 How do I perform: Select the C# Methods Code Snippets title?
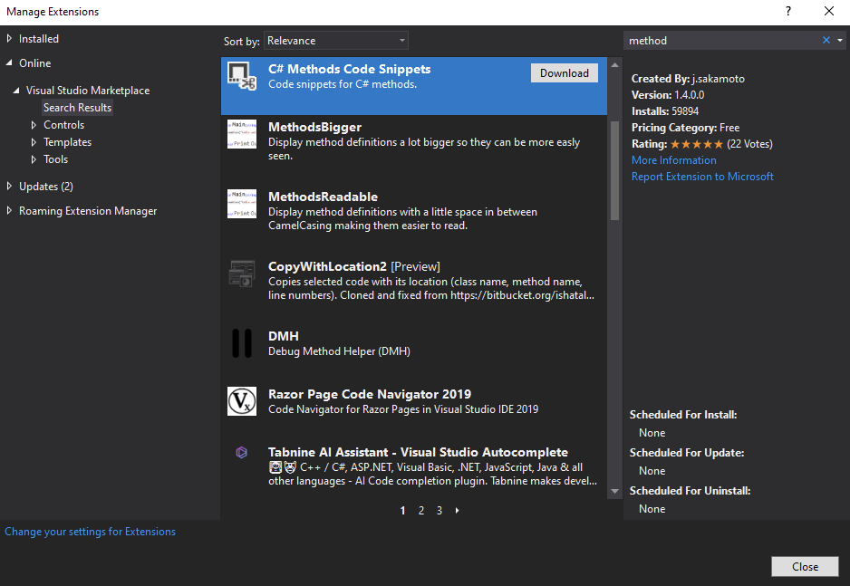[x=350, y=70]
